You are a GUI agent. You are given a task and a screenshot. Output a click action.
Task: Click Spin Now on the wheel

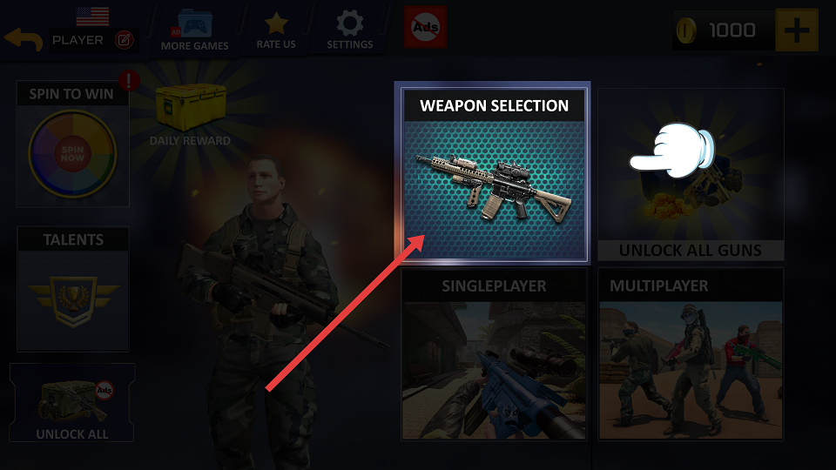coord(72,154)
